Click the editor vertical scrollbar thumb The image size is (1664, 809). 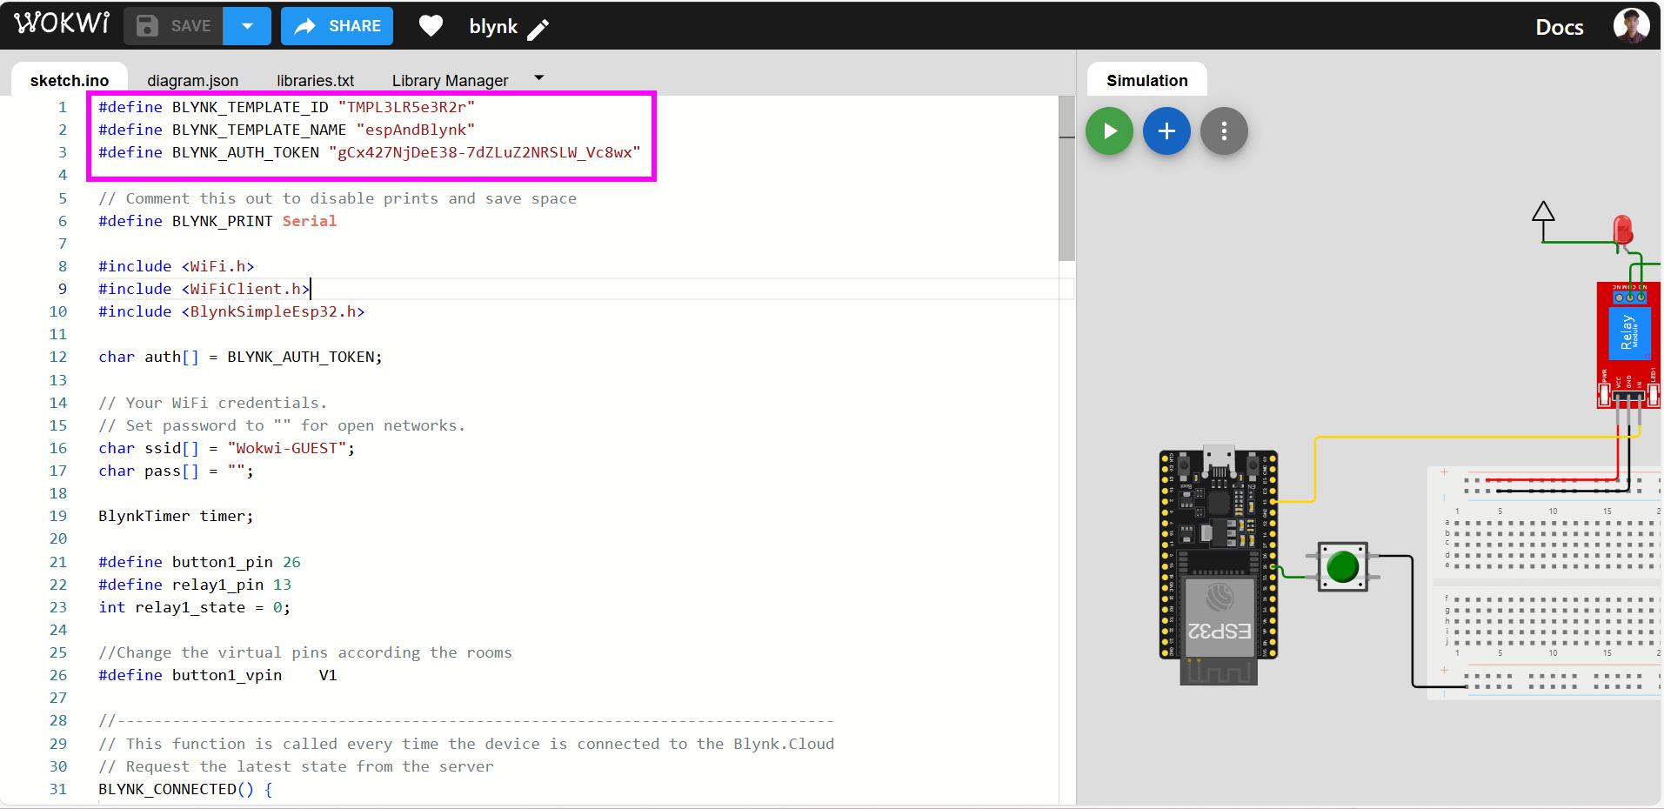(x=1066, y=178)
